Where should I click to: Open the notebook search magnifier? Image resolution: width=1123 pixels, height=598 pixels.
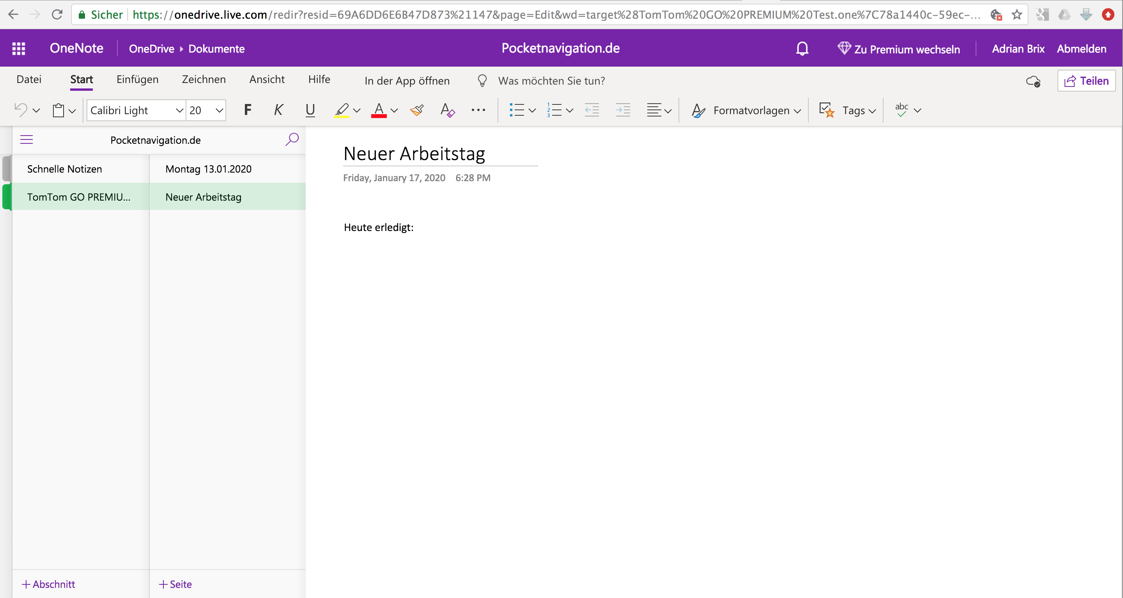[292, 139]
